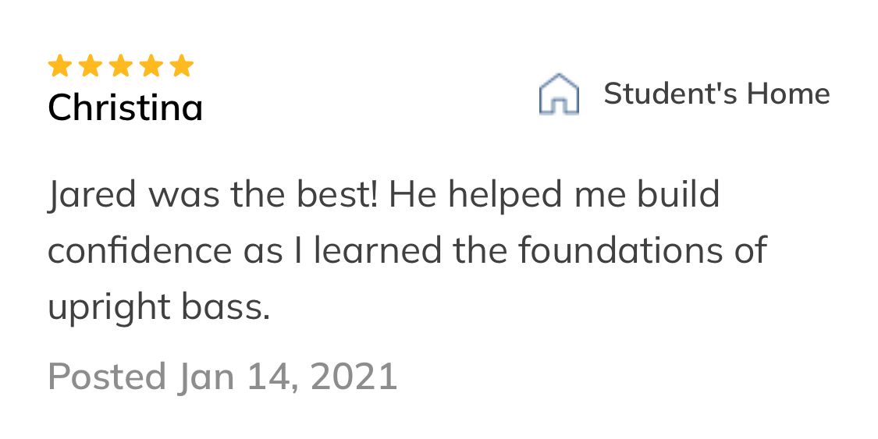The height and width of the screenshot is (439, 878).
Task: Click the second gold rating star
Action: pos(90,66)
